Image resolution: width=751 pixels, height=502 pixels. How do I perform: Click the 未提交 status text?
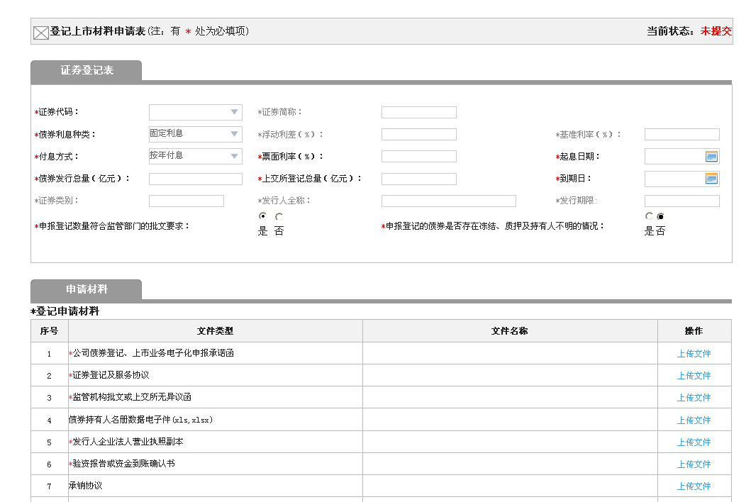tap(716, 31)
